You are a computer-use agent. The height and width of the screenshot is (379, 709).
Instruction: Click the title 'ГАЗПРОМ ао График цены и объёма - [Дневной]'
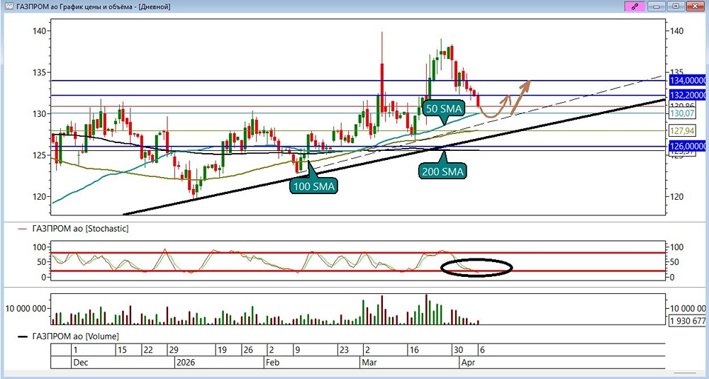(93, 7)
